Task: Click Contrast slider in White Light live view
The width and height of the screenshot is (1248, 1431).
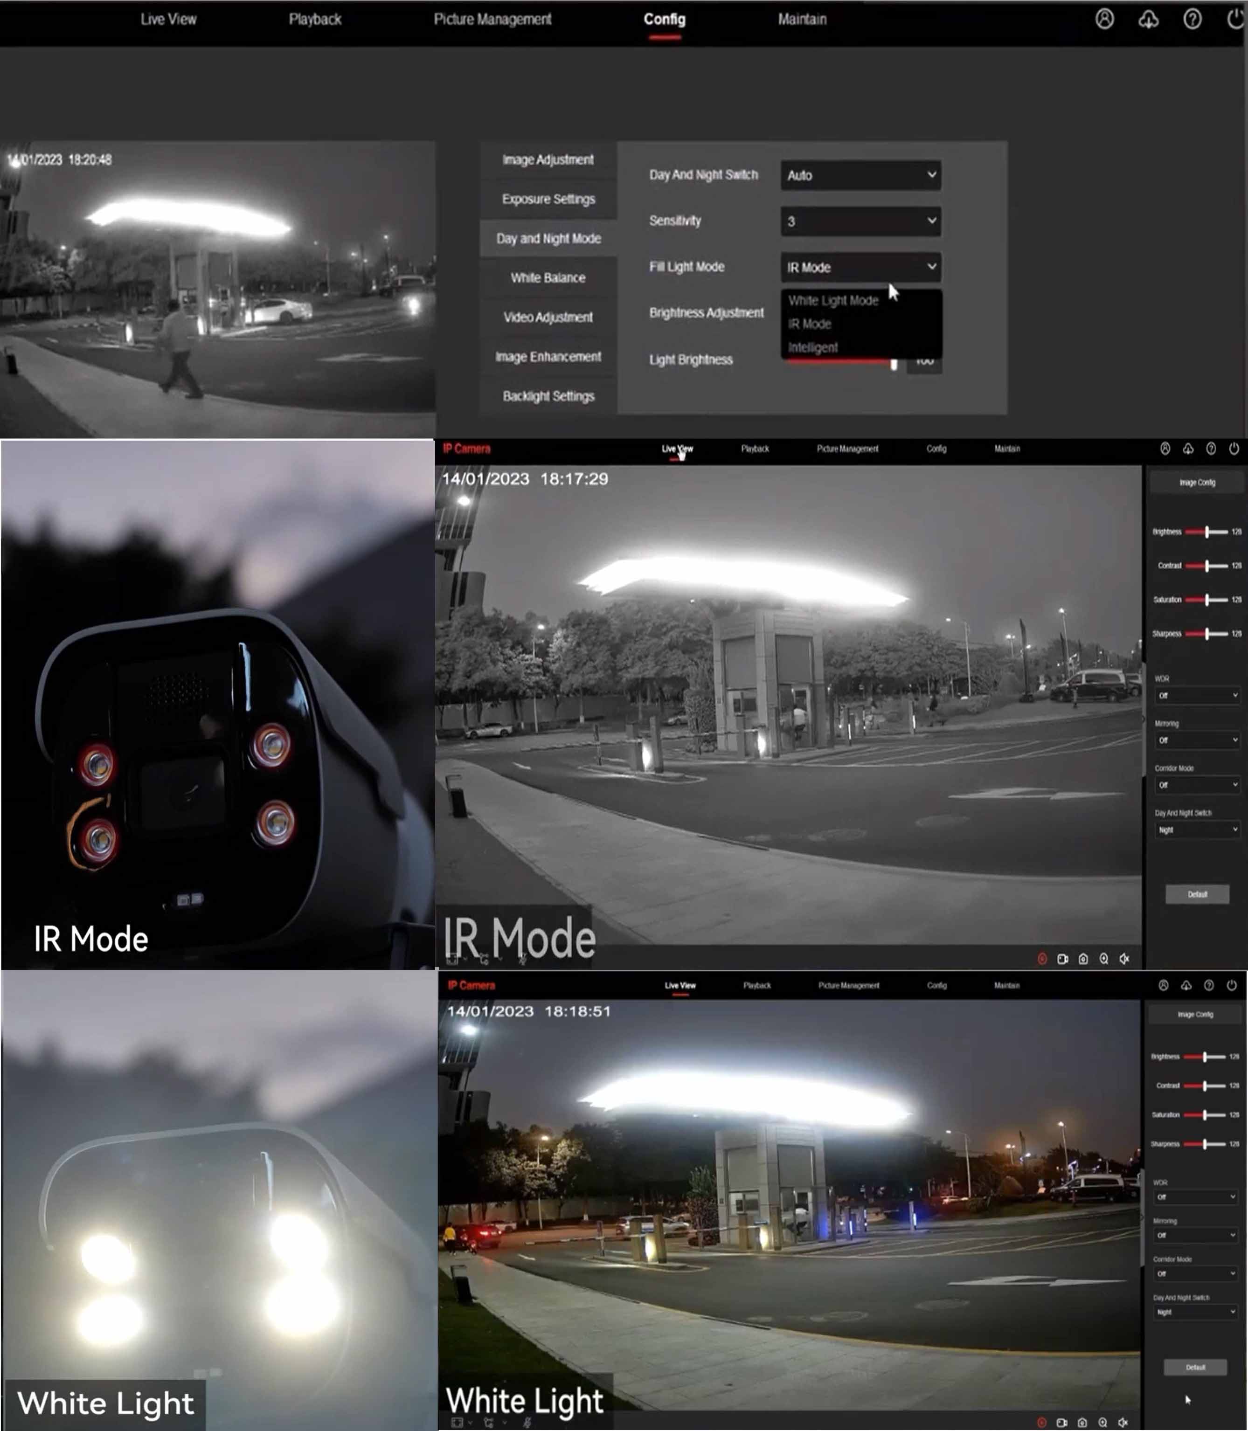Action: [x=1204, y=1085]
